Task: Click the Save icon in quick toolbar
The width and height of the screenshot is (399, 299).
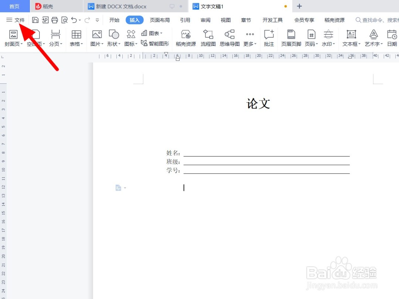Action: [35, 20]
